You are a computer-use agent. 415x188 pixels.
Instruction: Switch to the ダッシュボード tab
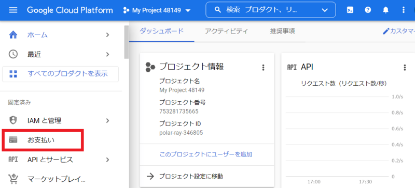[161, 32]
